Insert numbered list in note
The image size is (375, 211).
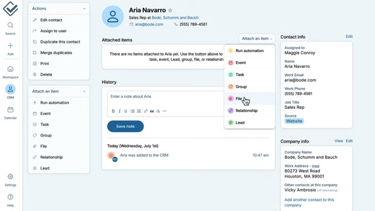tap(139, 111)
